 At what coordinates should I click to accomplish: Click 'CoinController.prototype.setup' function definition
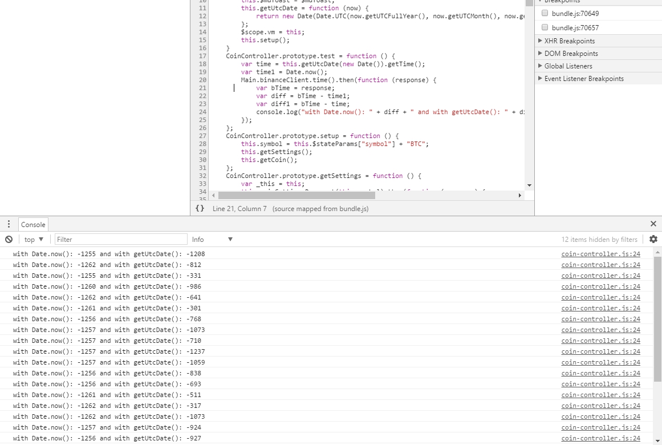[312, 136]
